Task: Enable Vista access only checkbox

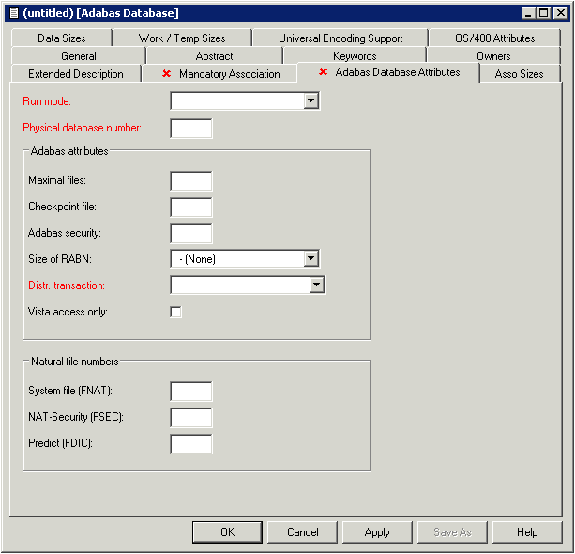Action: (175, 312)
